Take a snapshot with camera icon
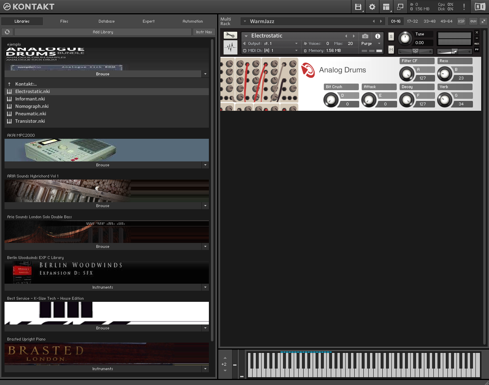 [x=365, y=36]
